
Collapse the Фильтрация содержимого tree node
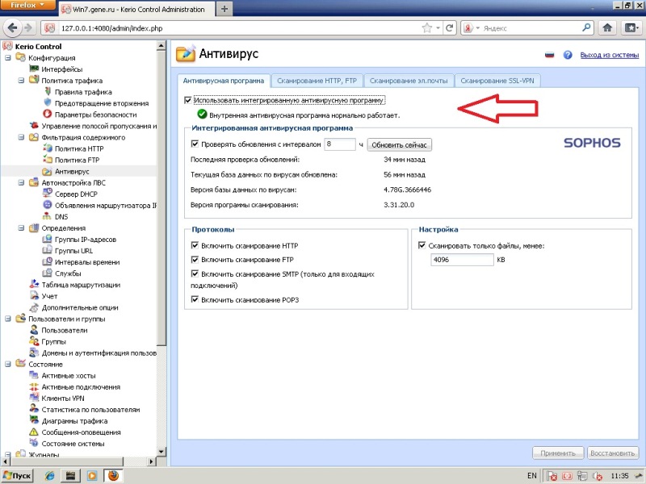21,137
